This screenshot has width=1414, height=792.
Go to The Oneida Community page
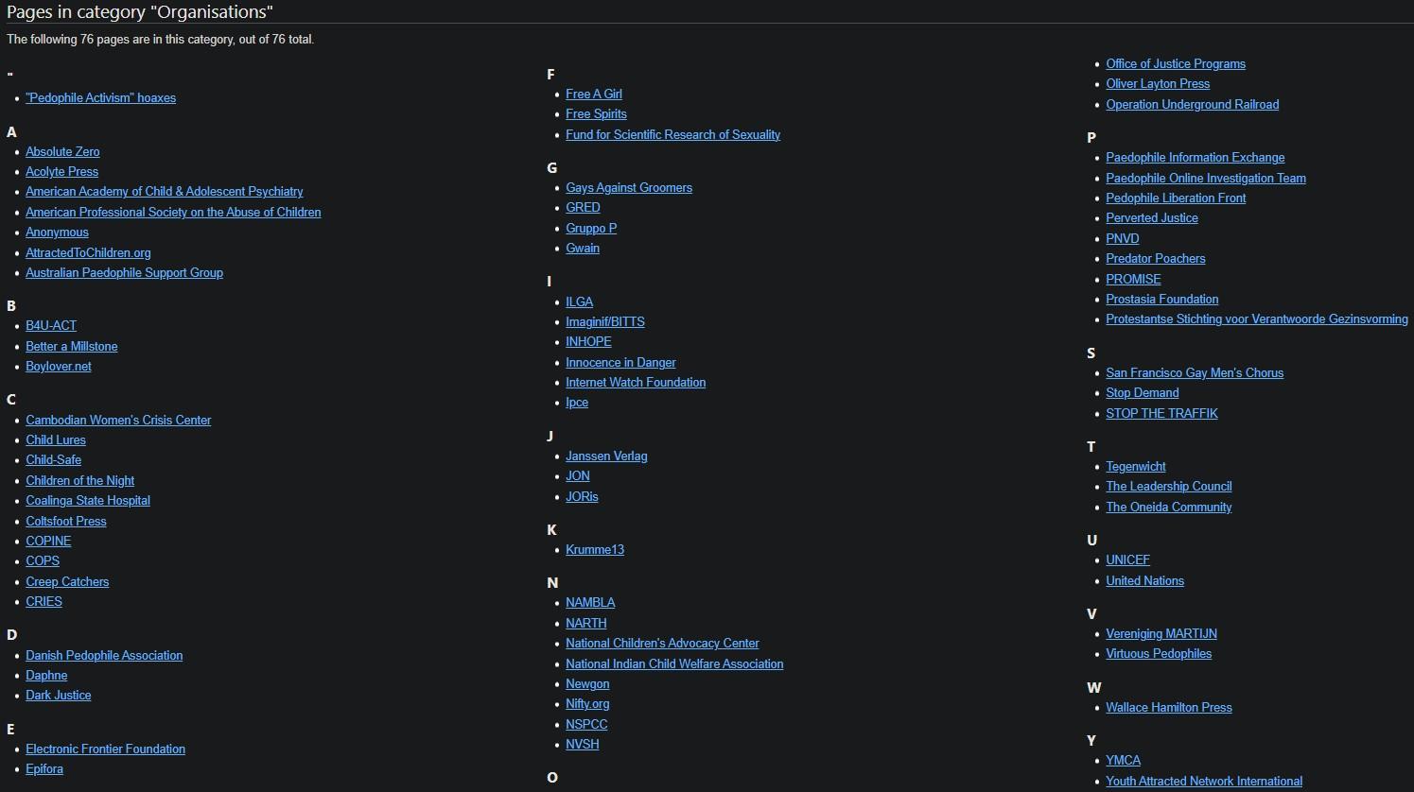[x=1169, y=507]
